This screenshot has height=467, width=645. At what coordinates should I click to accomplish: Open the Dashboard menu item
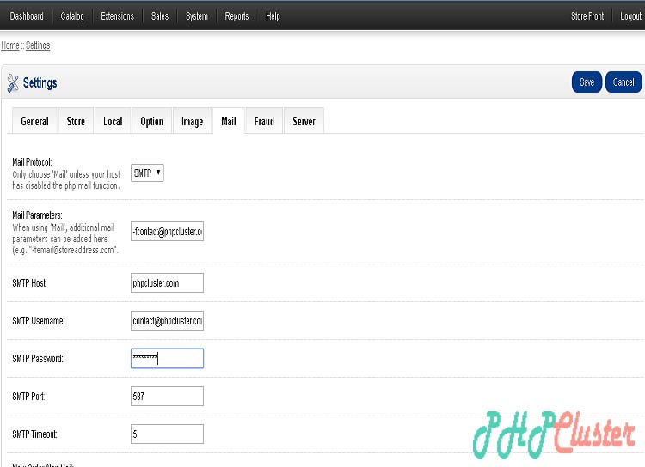click(x=27, y=16)
